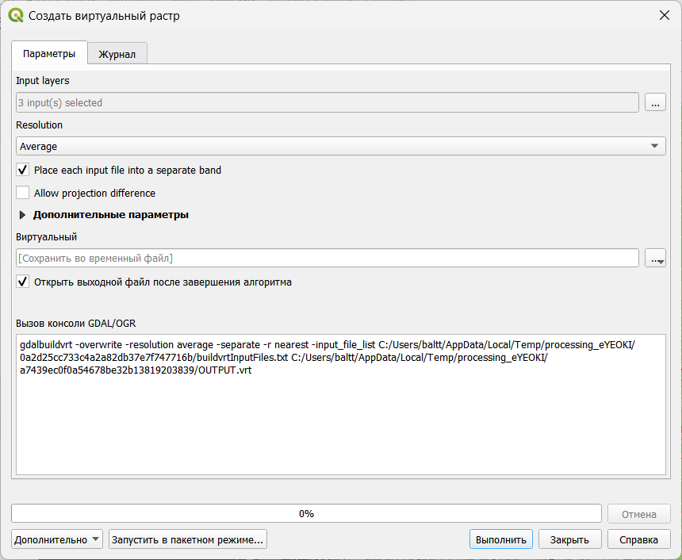682x560 pixels.
Task: Click the Закрыть button
Action: click(569, 539)
